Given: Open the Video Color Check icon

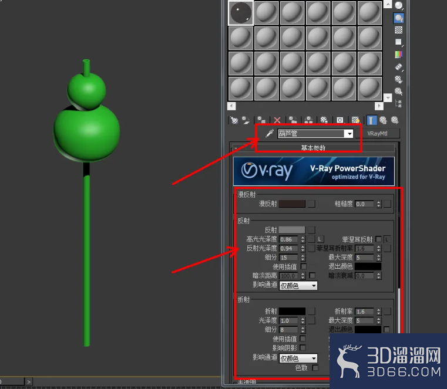Looking at the screenshot, I should [x=398, y=55].
